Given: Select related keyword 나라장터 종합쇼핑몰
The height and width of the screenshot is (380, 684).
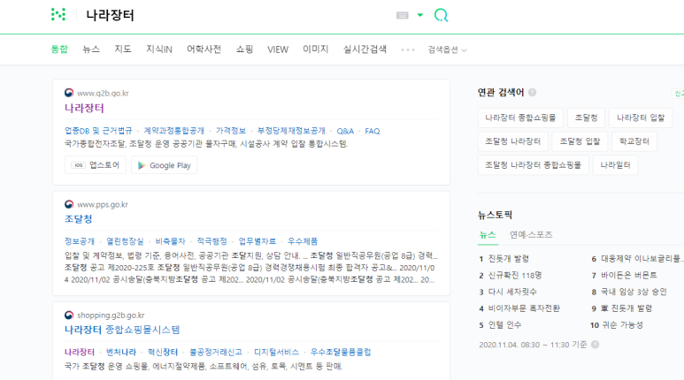Looking at the screenshot, I should click(x=520, y=118).
